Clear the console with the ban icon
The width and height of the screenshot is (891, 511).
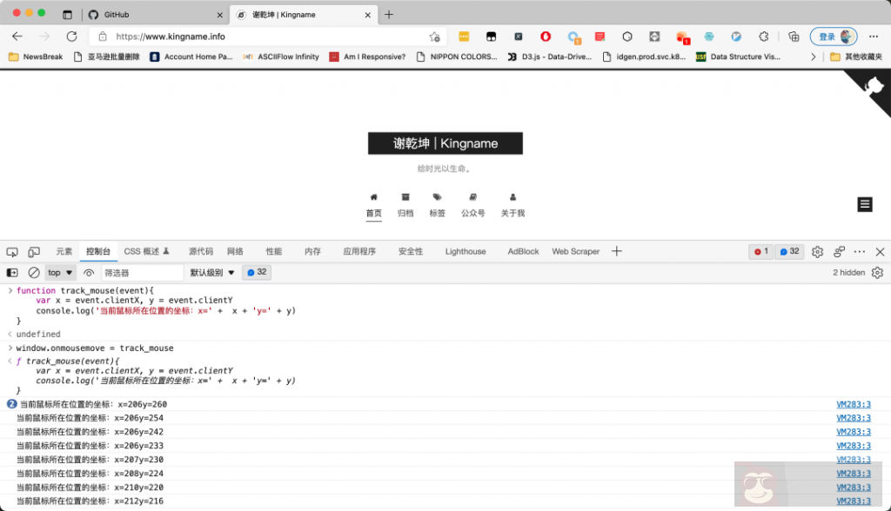tap(34, 273)
